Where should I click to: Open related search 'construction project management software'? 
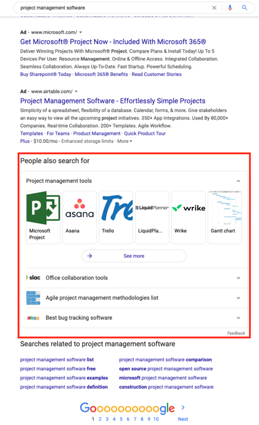click(166, 387)
